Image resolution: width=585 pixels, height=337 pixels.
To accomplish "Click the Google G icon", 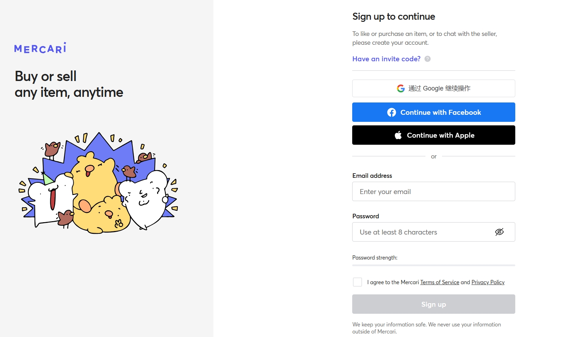I will click(x=400, y=88).
